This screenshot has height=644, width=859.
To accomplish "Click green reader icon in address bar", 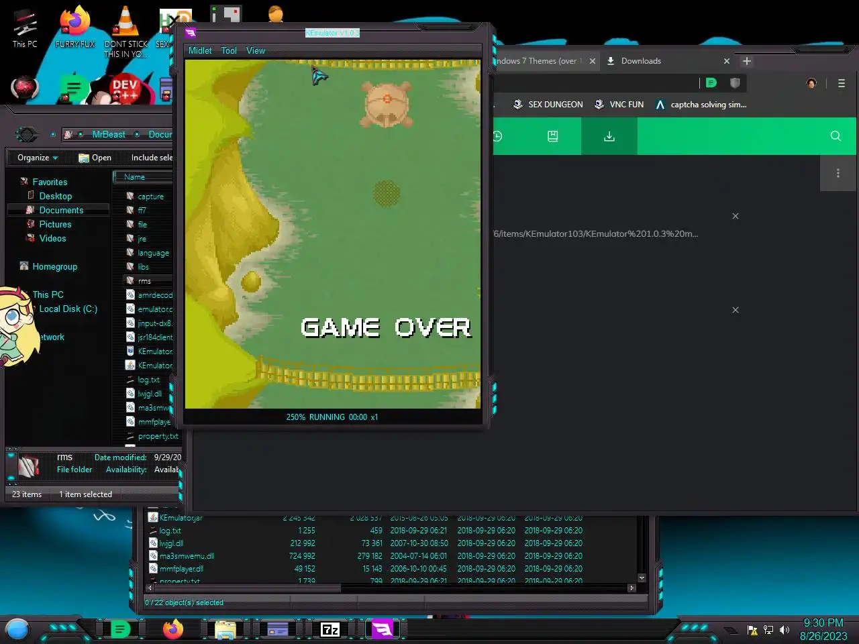I will pyautogui.click(x=711, y=83).
